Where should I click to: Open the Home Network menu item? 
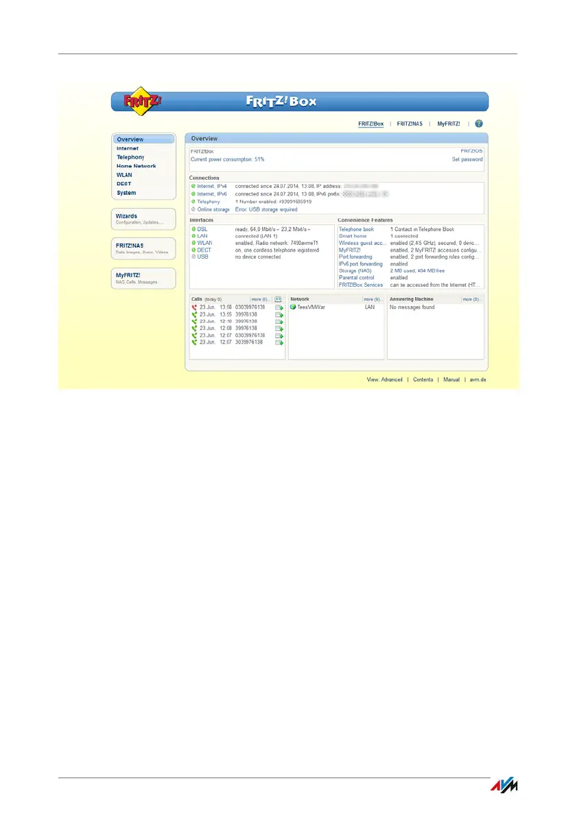[x=136, y=167]
